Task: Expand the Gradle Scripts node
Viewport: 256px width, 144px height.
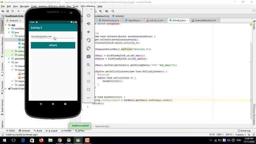Action: coord(6,89)
